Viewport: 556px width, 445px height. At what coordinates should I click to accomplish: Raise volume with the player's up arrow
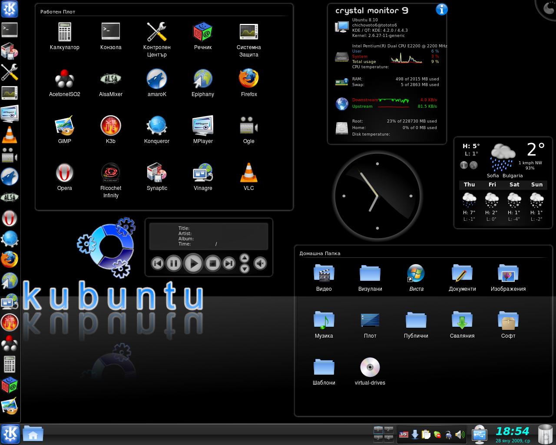click(245, 258)
